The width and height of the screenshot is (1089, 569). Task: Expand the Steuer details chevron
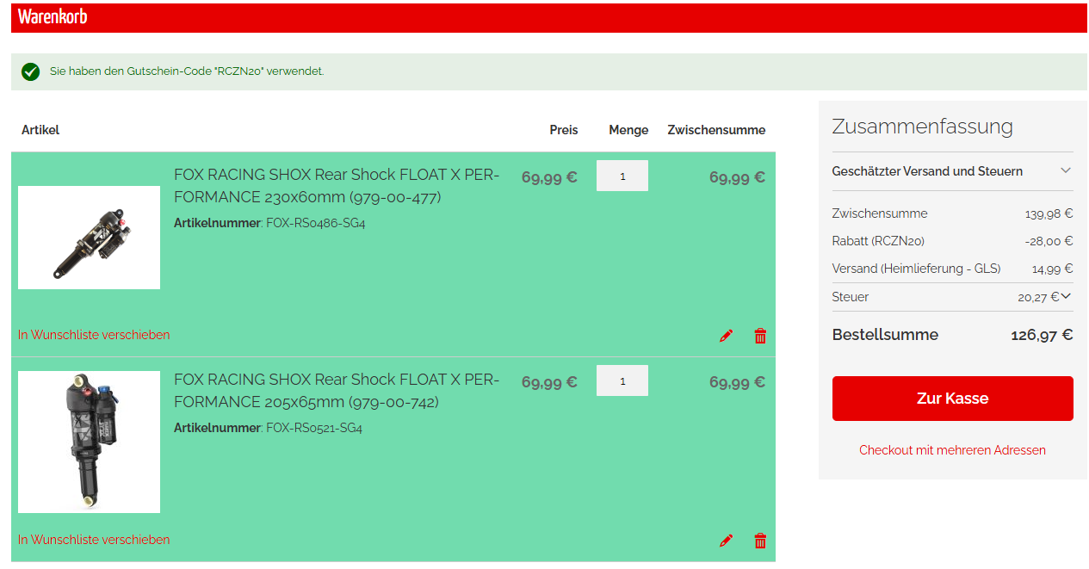[x=1066, y=296]
